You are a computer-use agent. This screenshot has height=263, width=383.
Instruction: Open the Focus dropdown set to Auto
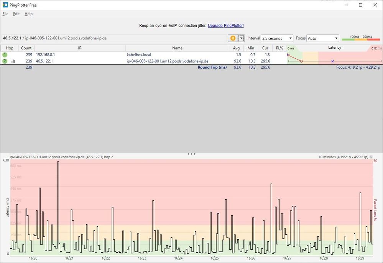[322, 38]
